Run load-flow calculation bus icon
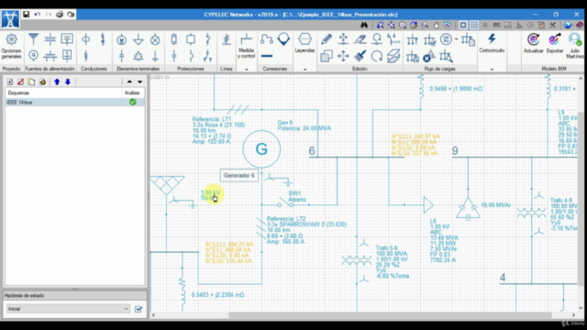The height and width of the screenshot is (330, 587). pyautogui.click(x=412, y=39)
